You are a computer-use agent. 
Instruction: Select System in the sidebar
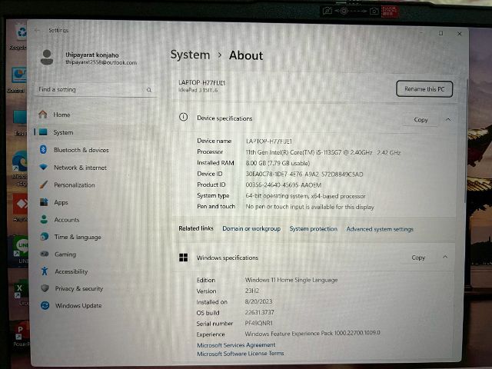click(x=63, y=132)
